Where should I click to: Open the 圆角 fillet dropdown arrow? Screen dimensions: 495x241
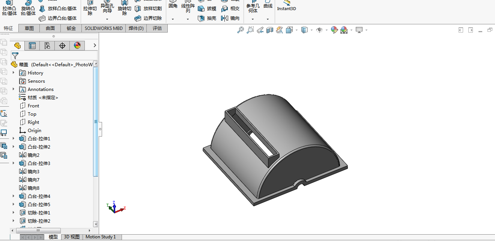coord(173,19)
